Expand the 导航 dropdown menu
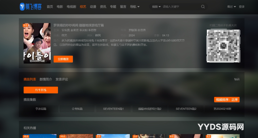This screenshot has height=138, width=258. tap(134, 7)
